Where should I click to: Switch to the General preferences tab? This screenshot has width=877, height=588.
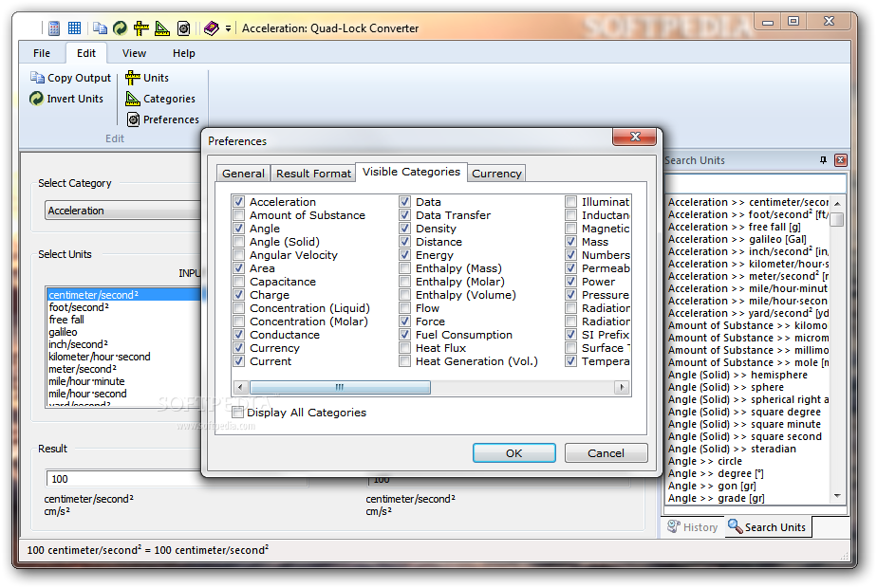pos(243,174)
